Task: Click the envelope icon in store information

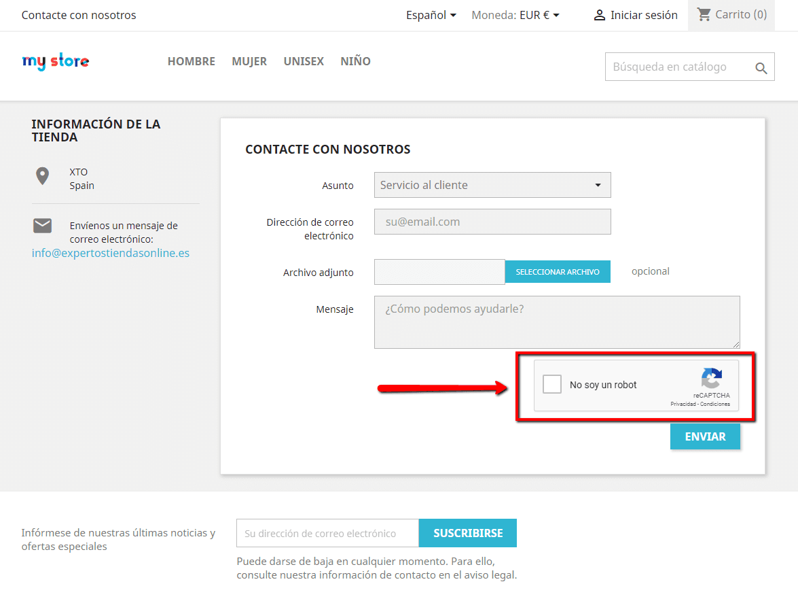Action: (x=42, y=225)
